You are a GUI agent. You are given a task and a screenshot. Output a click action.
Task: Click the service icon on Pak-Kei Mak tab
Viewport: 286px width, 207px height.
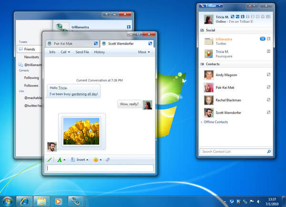click(x=96, y=43)
